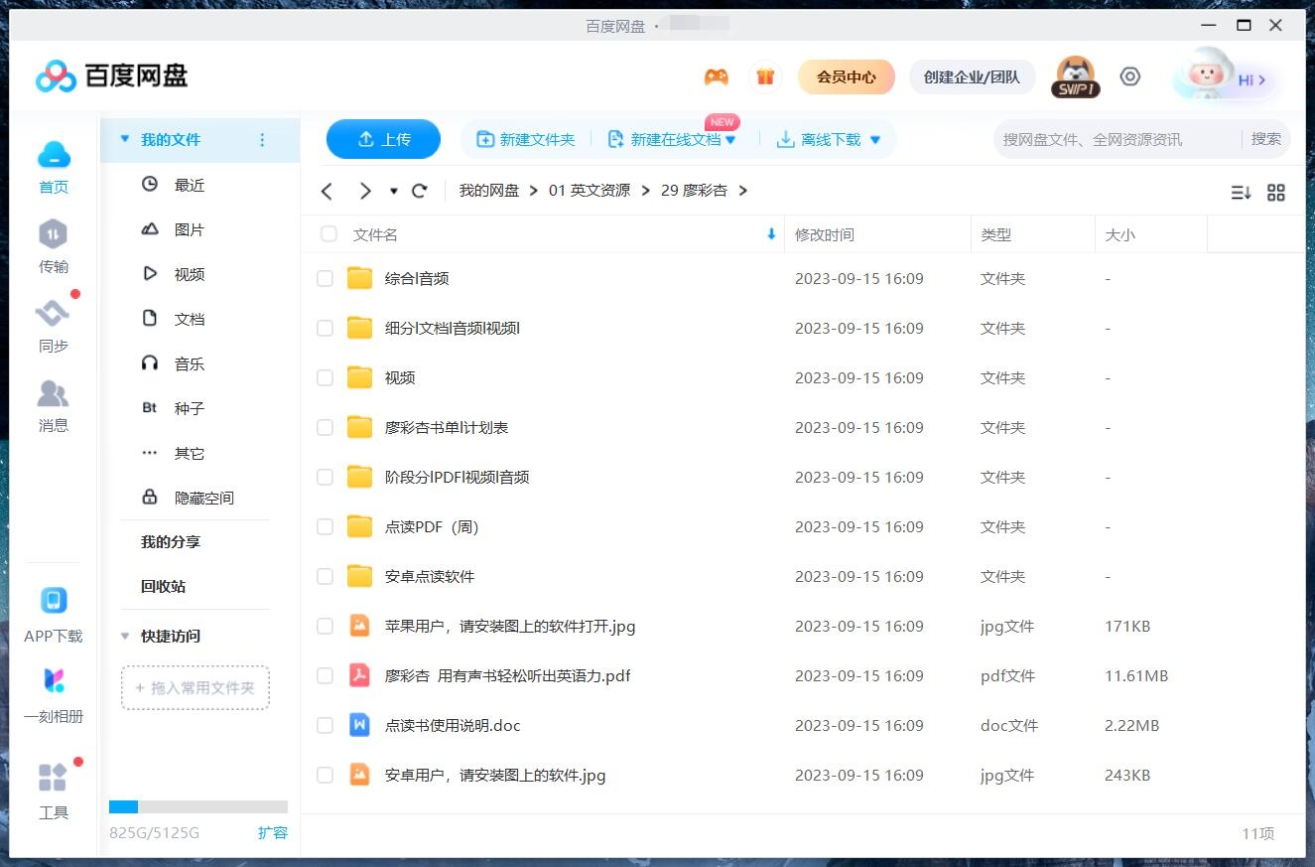Expand the 离线下载 dropdown
This screenshot has height=867, width=1315.
pos(875,139)
